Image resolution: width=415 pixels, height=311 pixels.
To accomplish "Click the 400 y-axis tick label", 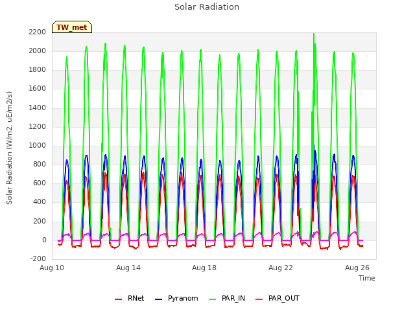I will pyautogui.click(x=40, y=202).
